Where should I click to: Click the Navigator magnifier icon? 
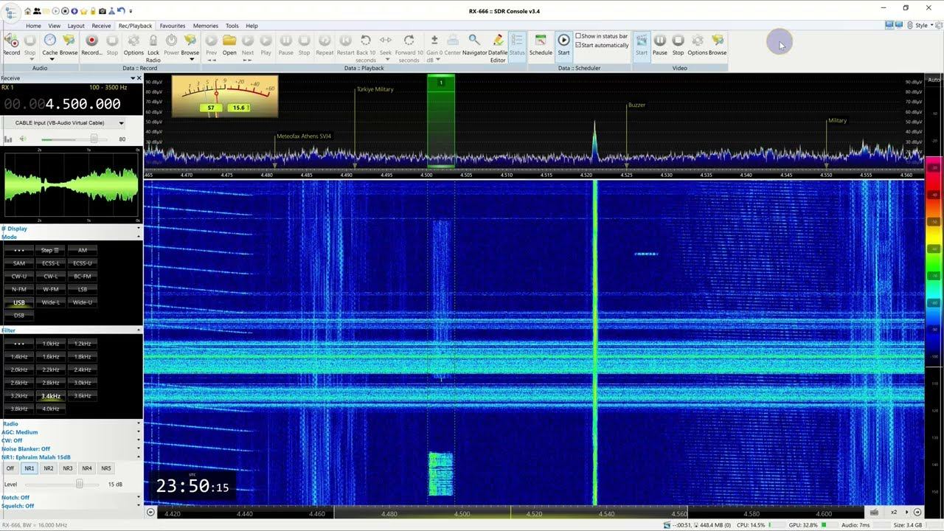(474, 44)
